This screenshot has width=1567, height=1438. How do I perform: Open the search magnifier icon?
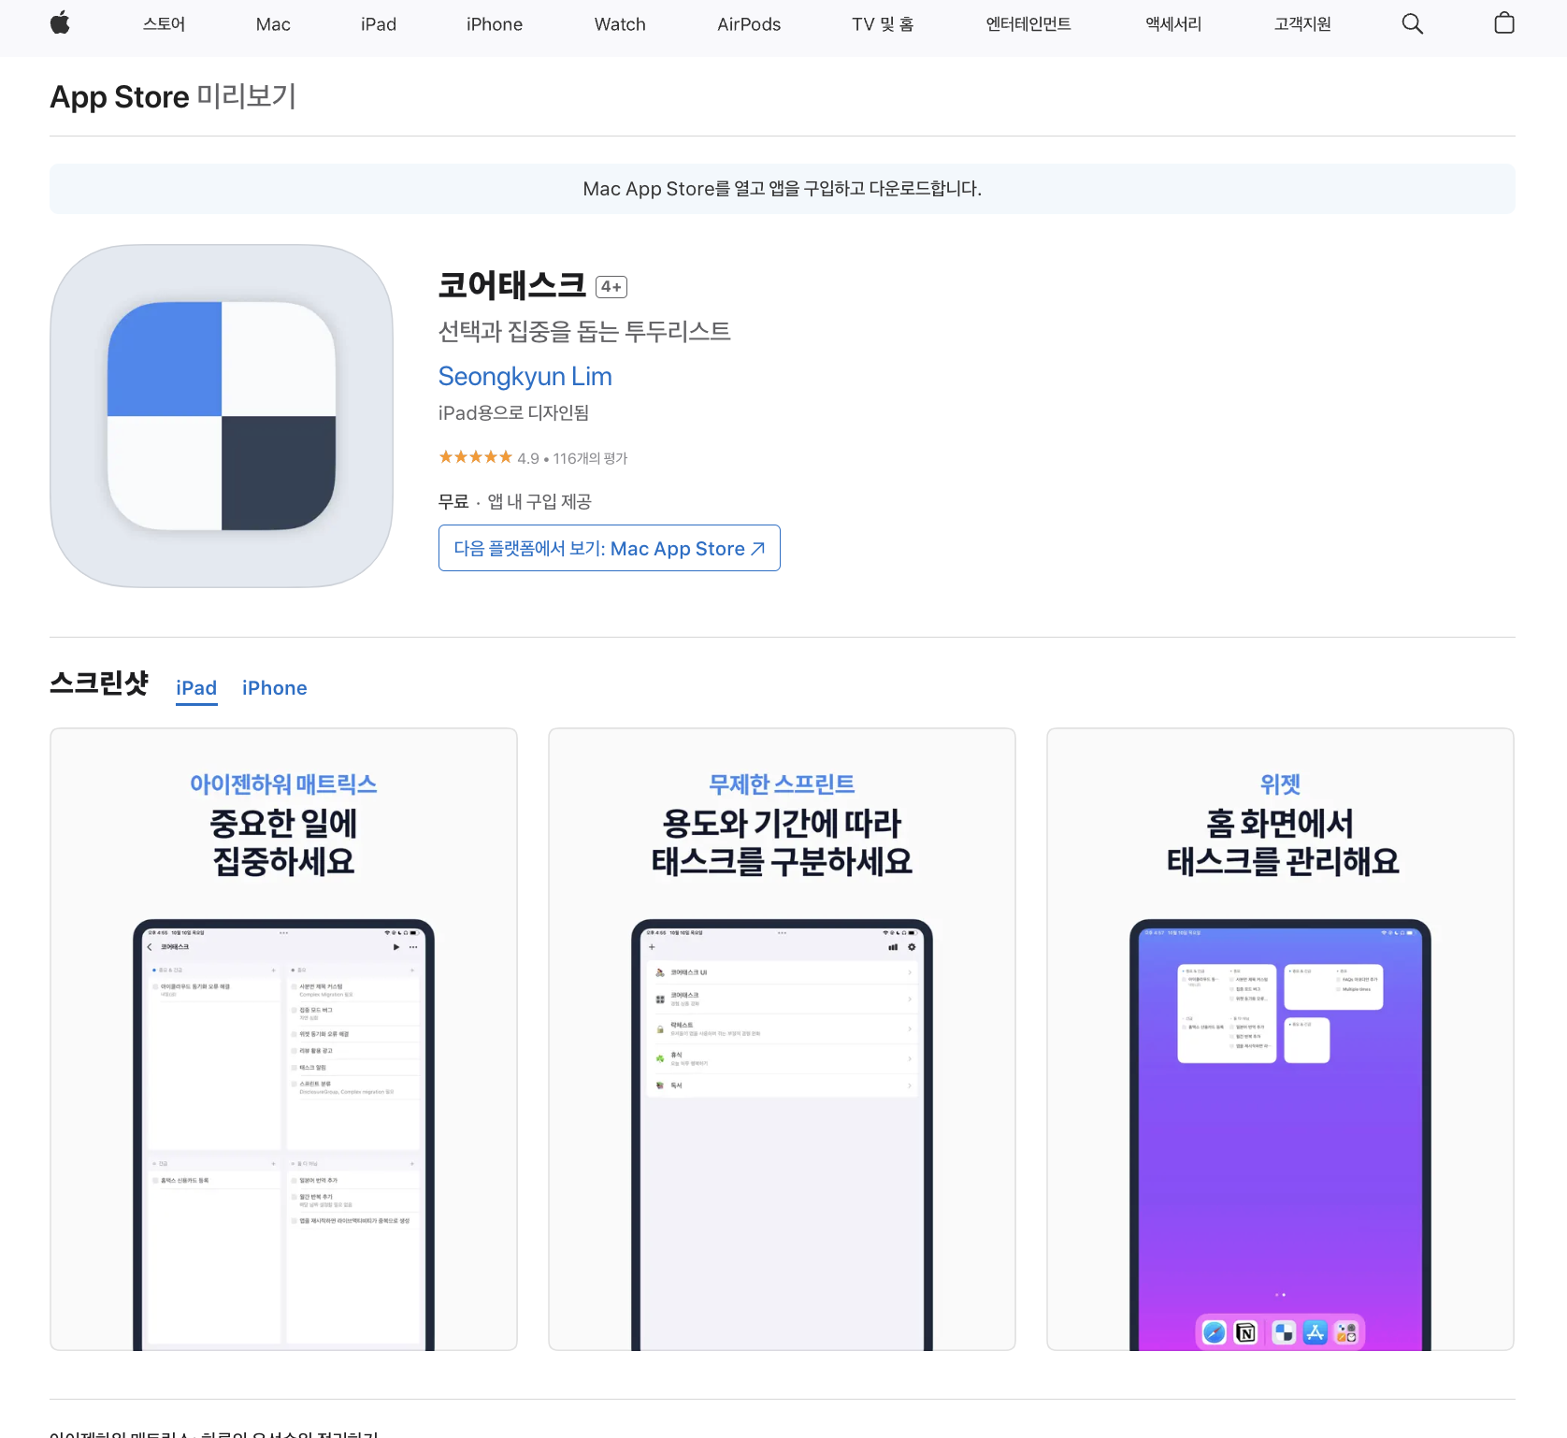click(x=1413, y=24)
